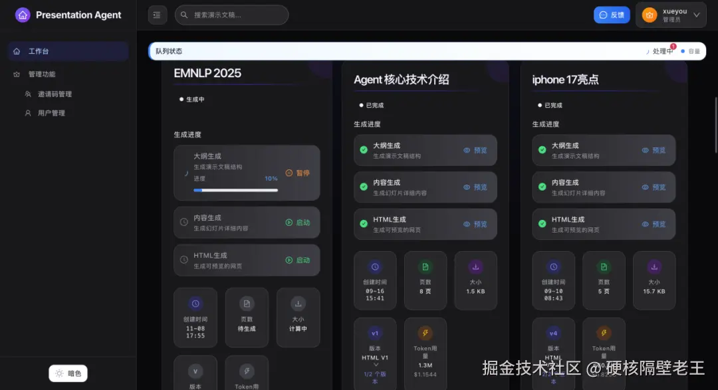Click EMNLP 2025 outline progress bar
Image resolution: width=718 pixels, height=390 pixels.
click(236, 190)
